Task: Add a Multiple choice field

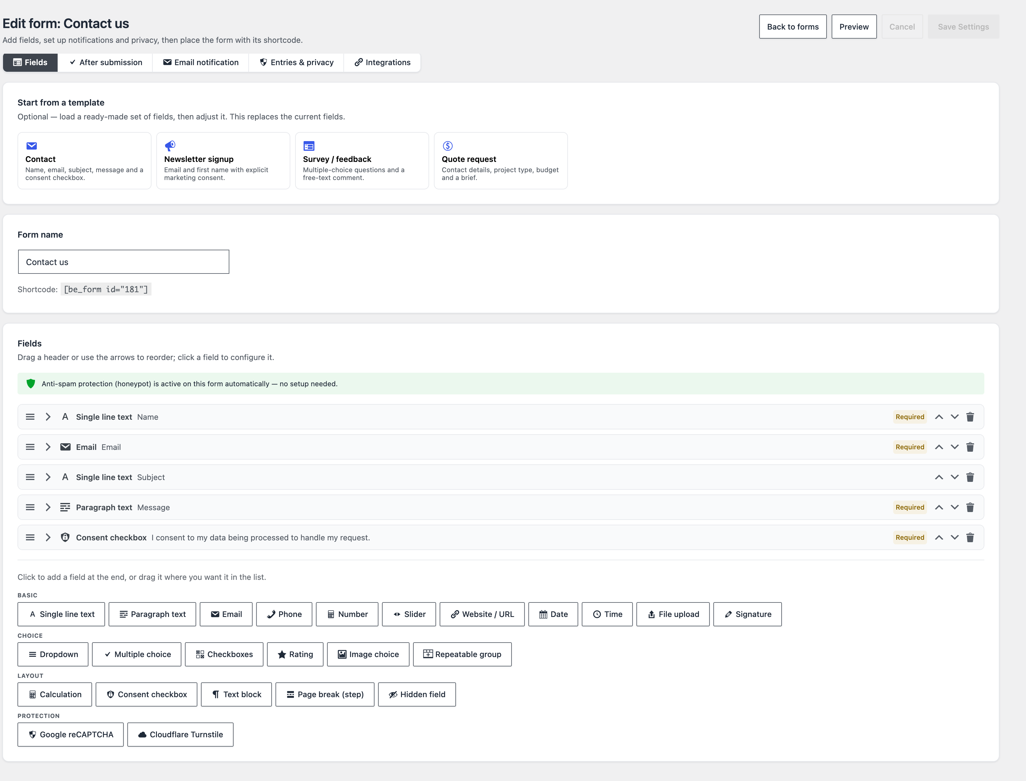Action: [x=137, y=655]
